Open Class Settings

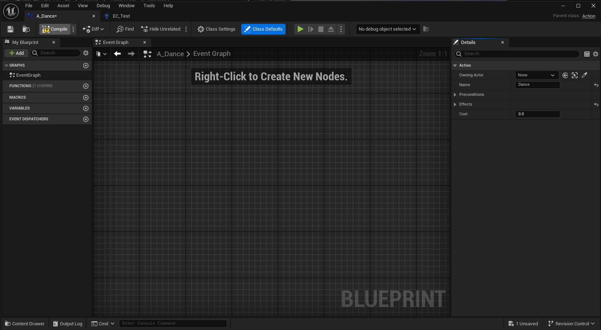[216, 29]
